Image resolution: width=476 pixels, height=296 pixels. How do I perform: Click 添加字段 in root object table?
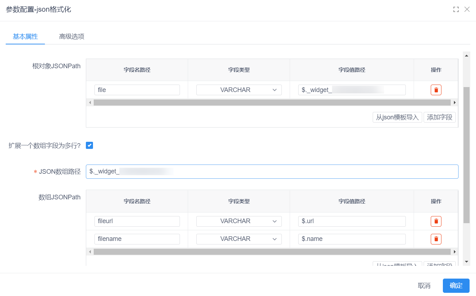(x=439, y=117)
